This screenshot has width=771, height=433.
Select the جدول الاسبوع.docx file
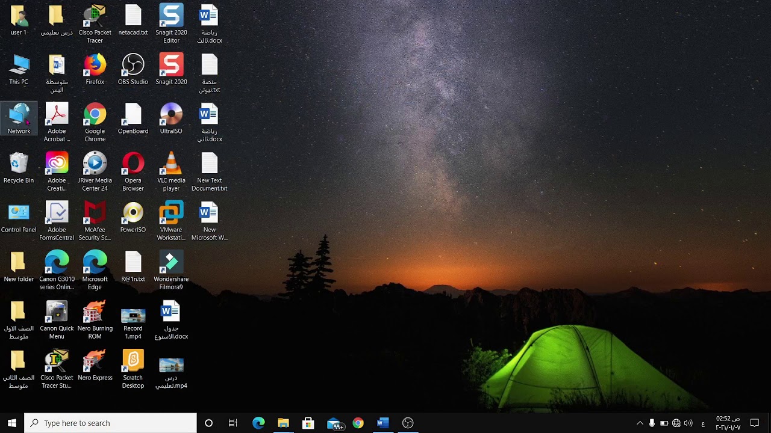[x=171, y=319]
